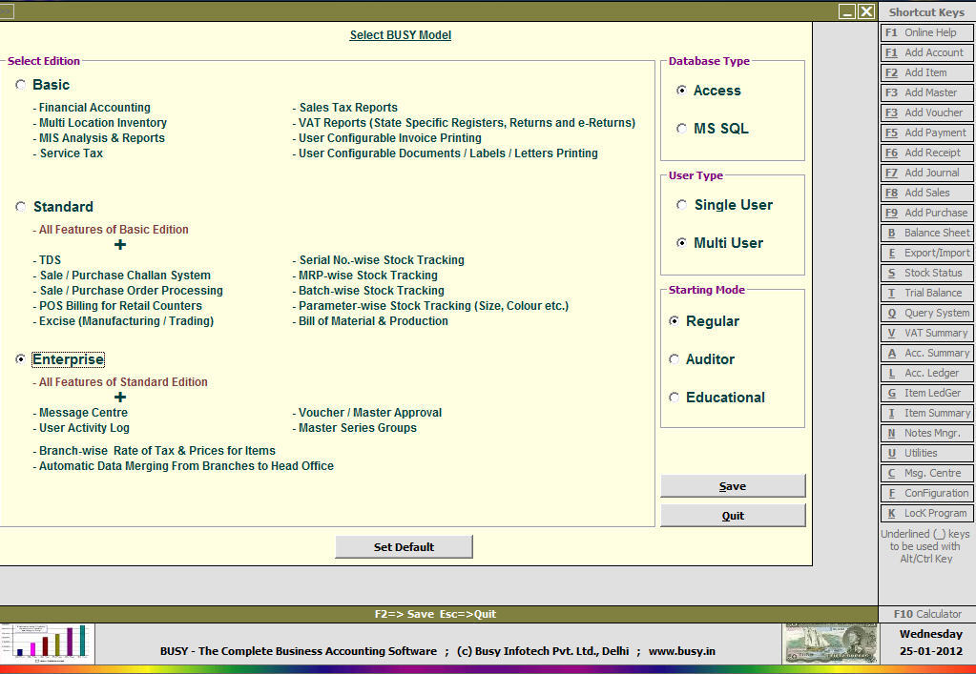Click the bar chart thumbnail in footer
The image size is (976, 674).
(x=48, y=643)
